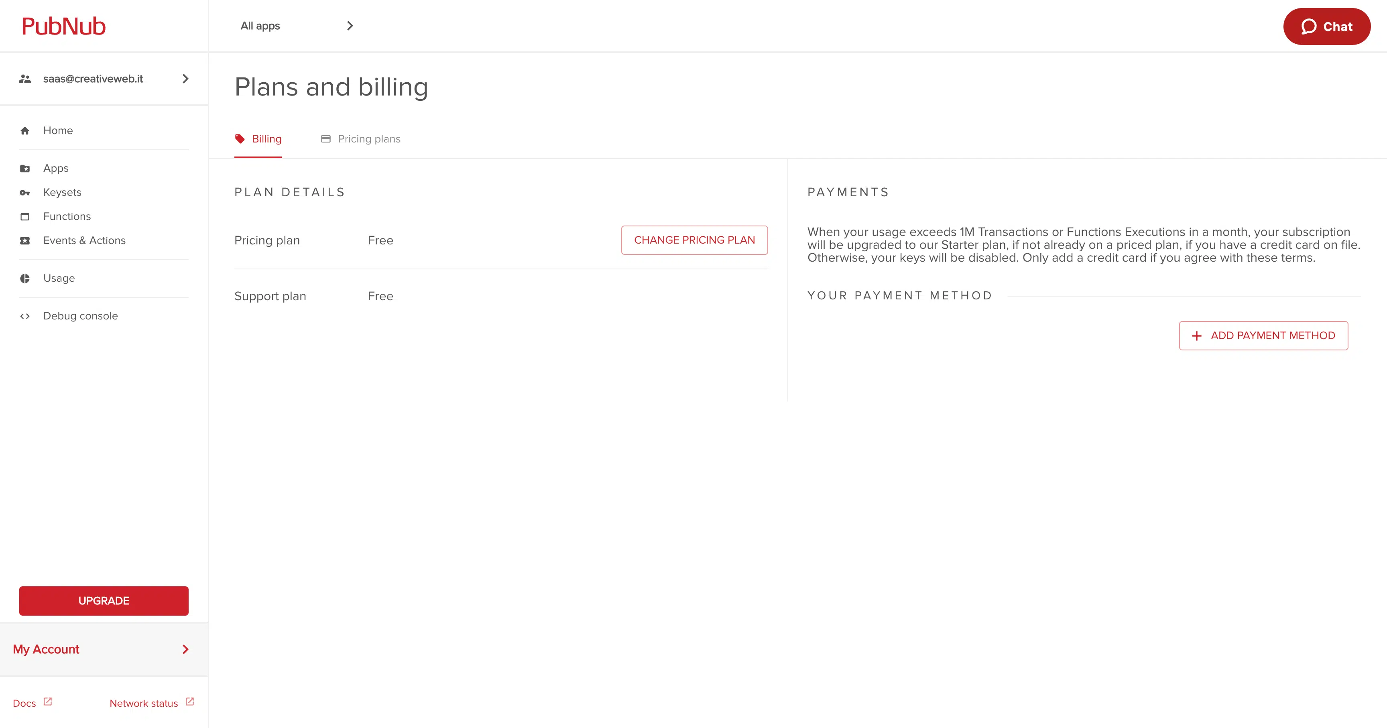Viewport: 1387px width, 728px height.
Task: Open Functions in the sidebar
Action: [104, 216]
